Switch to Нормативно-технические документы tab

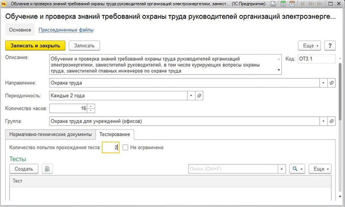click(50, 134)
